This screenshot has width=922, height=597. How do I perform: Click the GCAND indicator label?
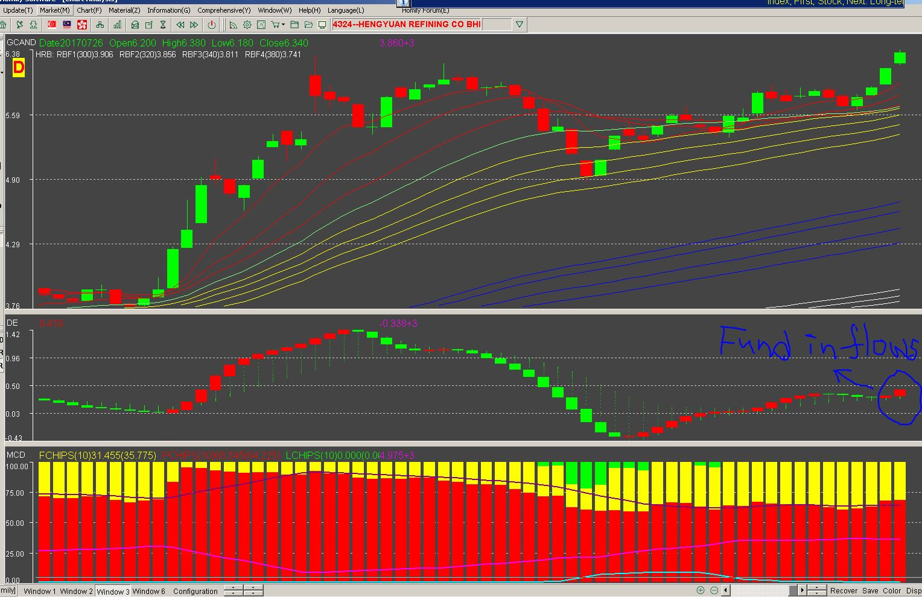click(21, 43)
